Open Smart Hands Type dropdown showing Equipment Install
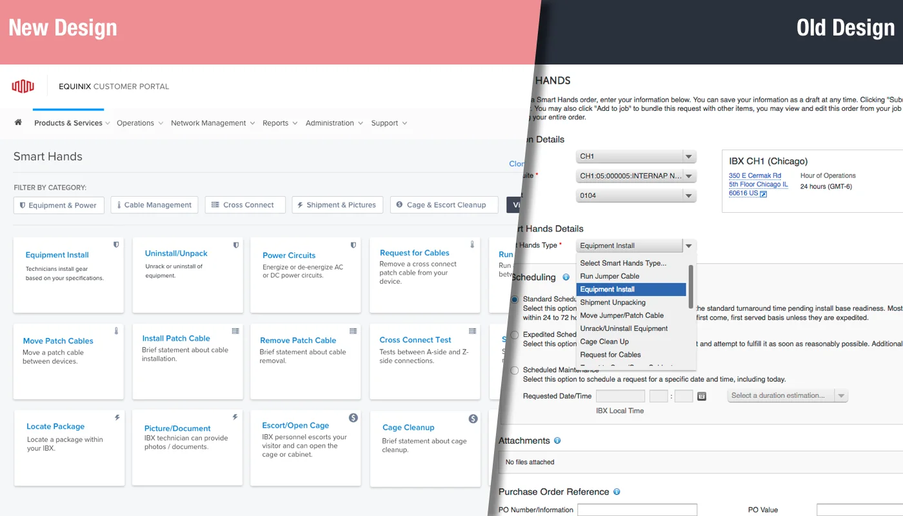Screen dimensions: 903x516 click(x=636, y=246)
